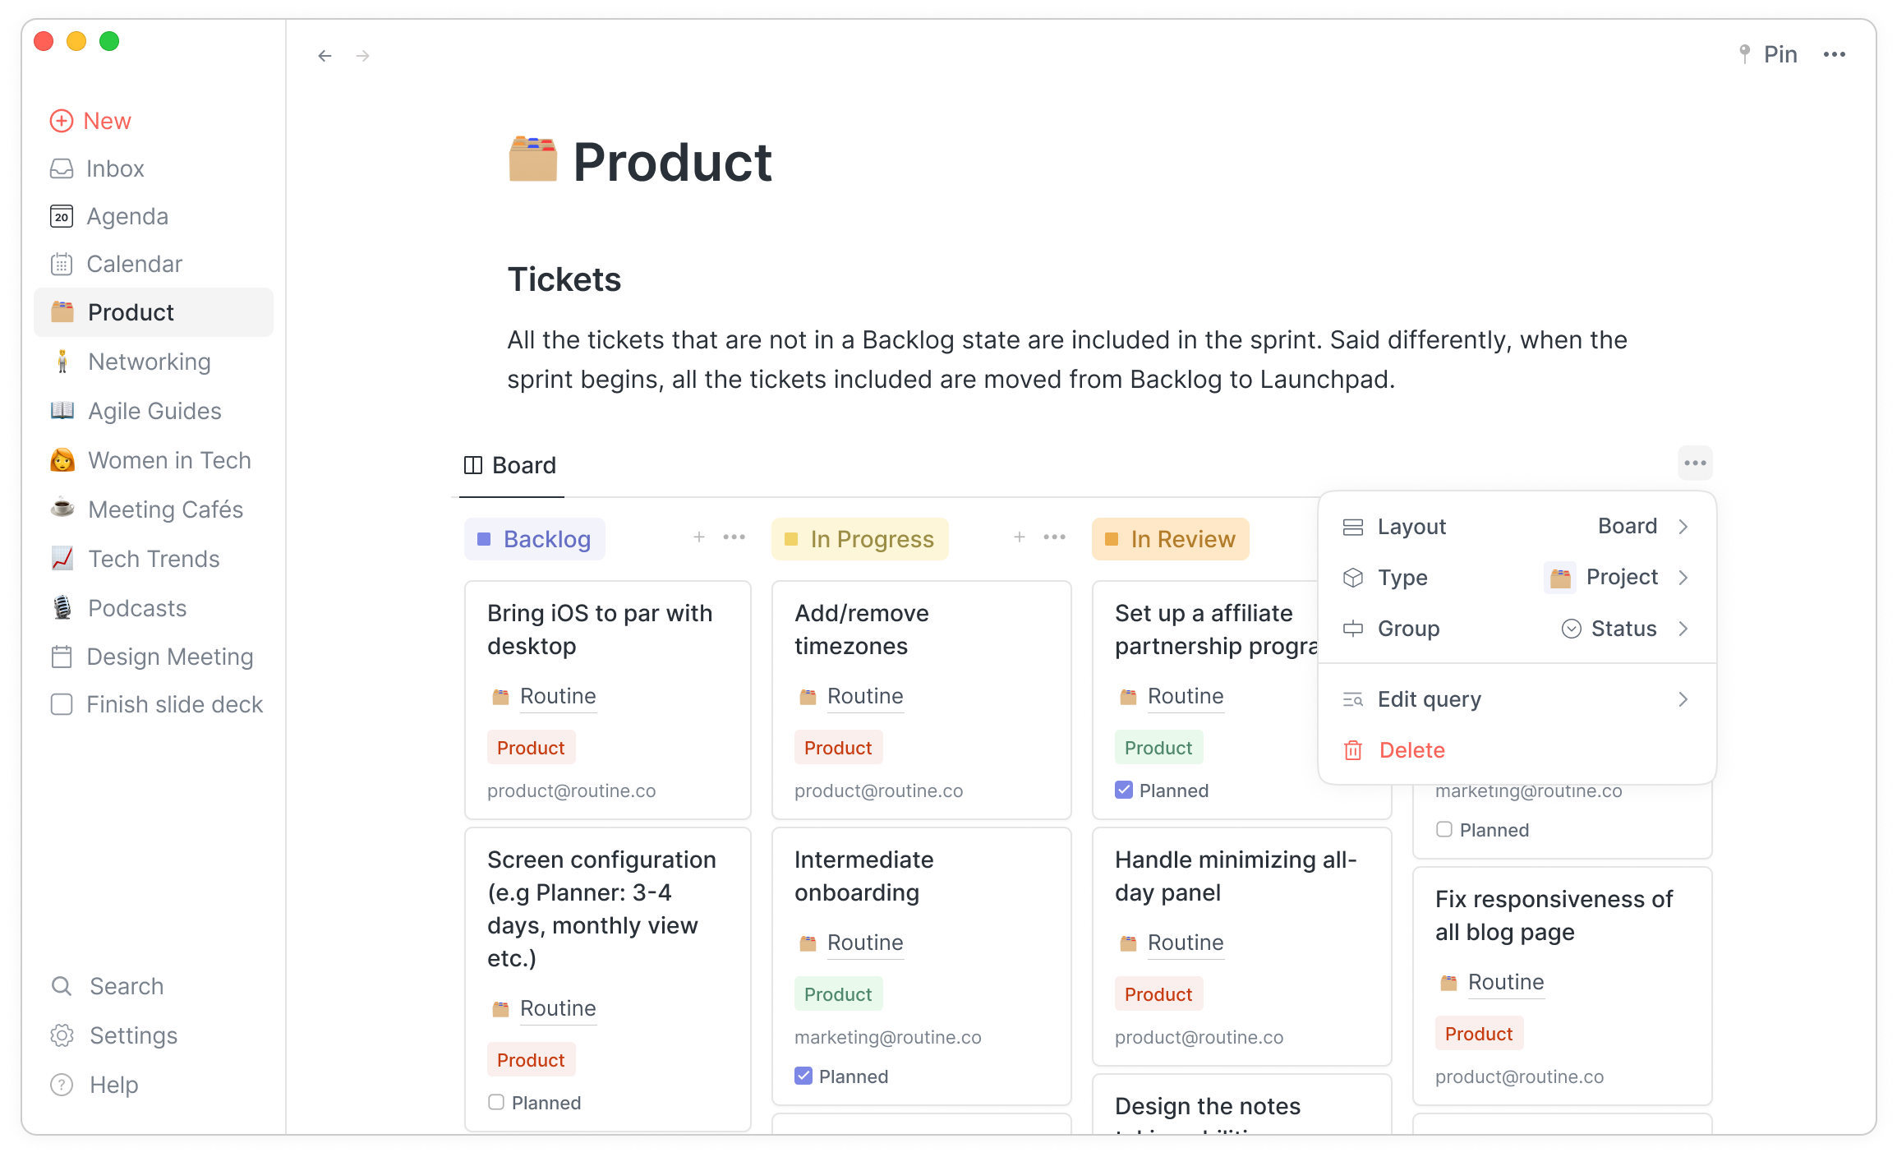Click the back navigation arrow
This screenshot has height=1157, width=1897.
pyautogui.click(x=325, y=56)
